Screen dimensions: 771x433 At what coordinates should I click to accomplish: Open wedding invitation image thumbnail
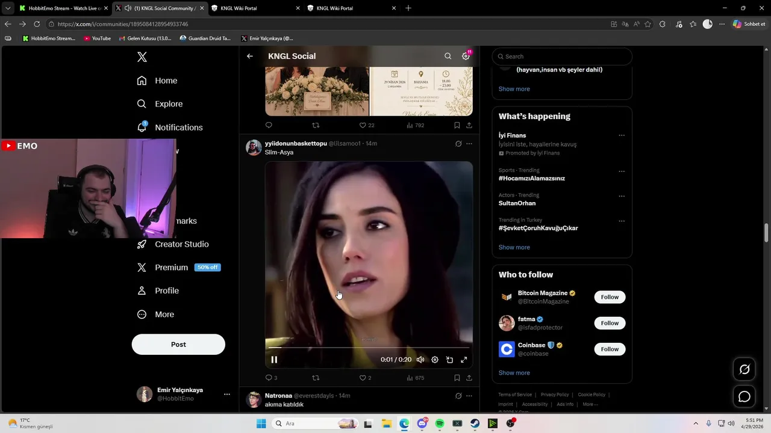(x=421, y=91)
